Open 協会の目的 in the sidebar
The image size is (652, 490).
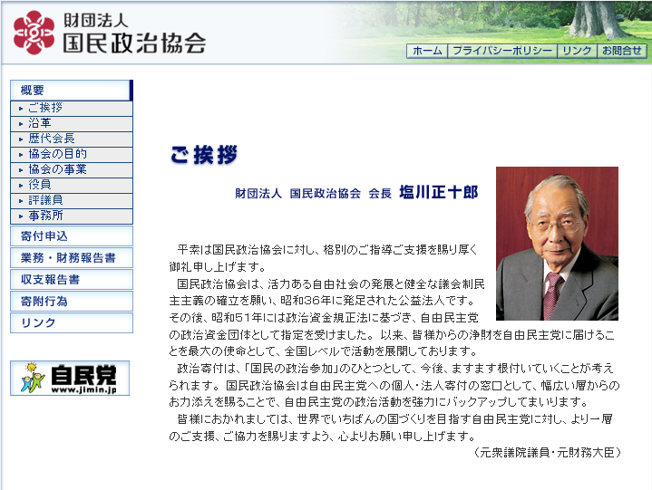72,154
